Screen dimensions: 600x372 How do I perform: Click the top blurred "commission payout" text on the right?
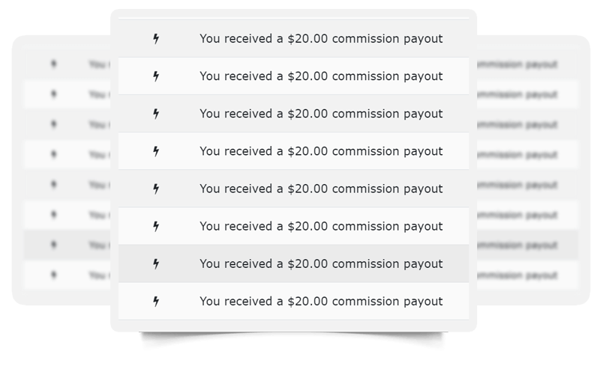pos(517,64)
